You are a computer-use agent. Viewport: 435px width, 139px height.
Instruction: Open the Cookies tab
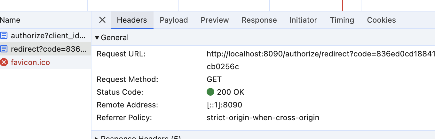381,20
